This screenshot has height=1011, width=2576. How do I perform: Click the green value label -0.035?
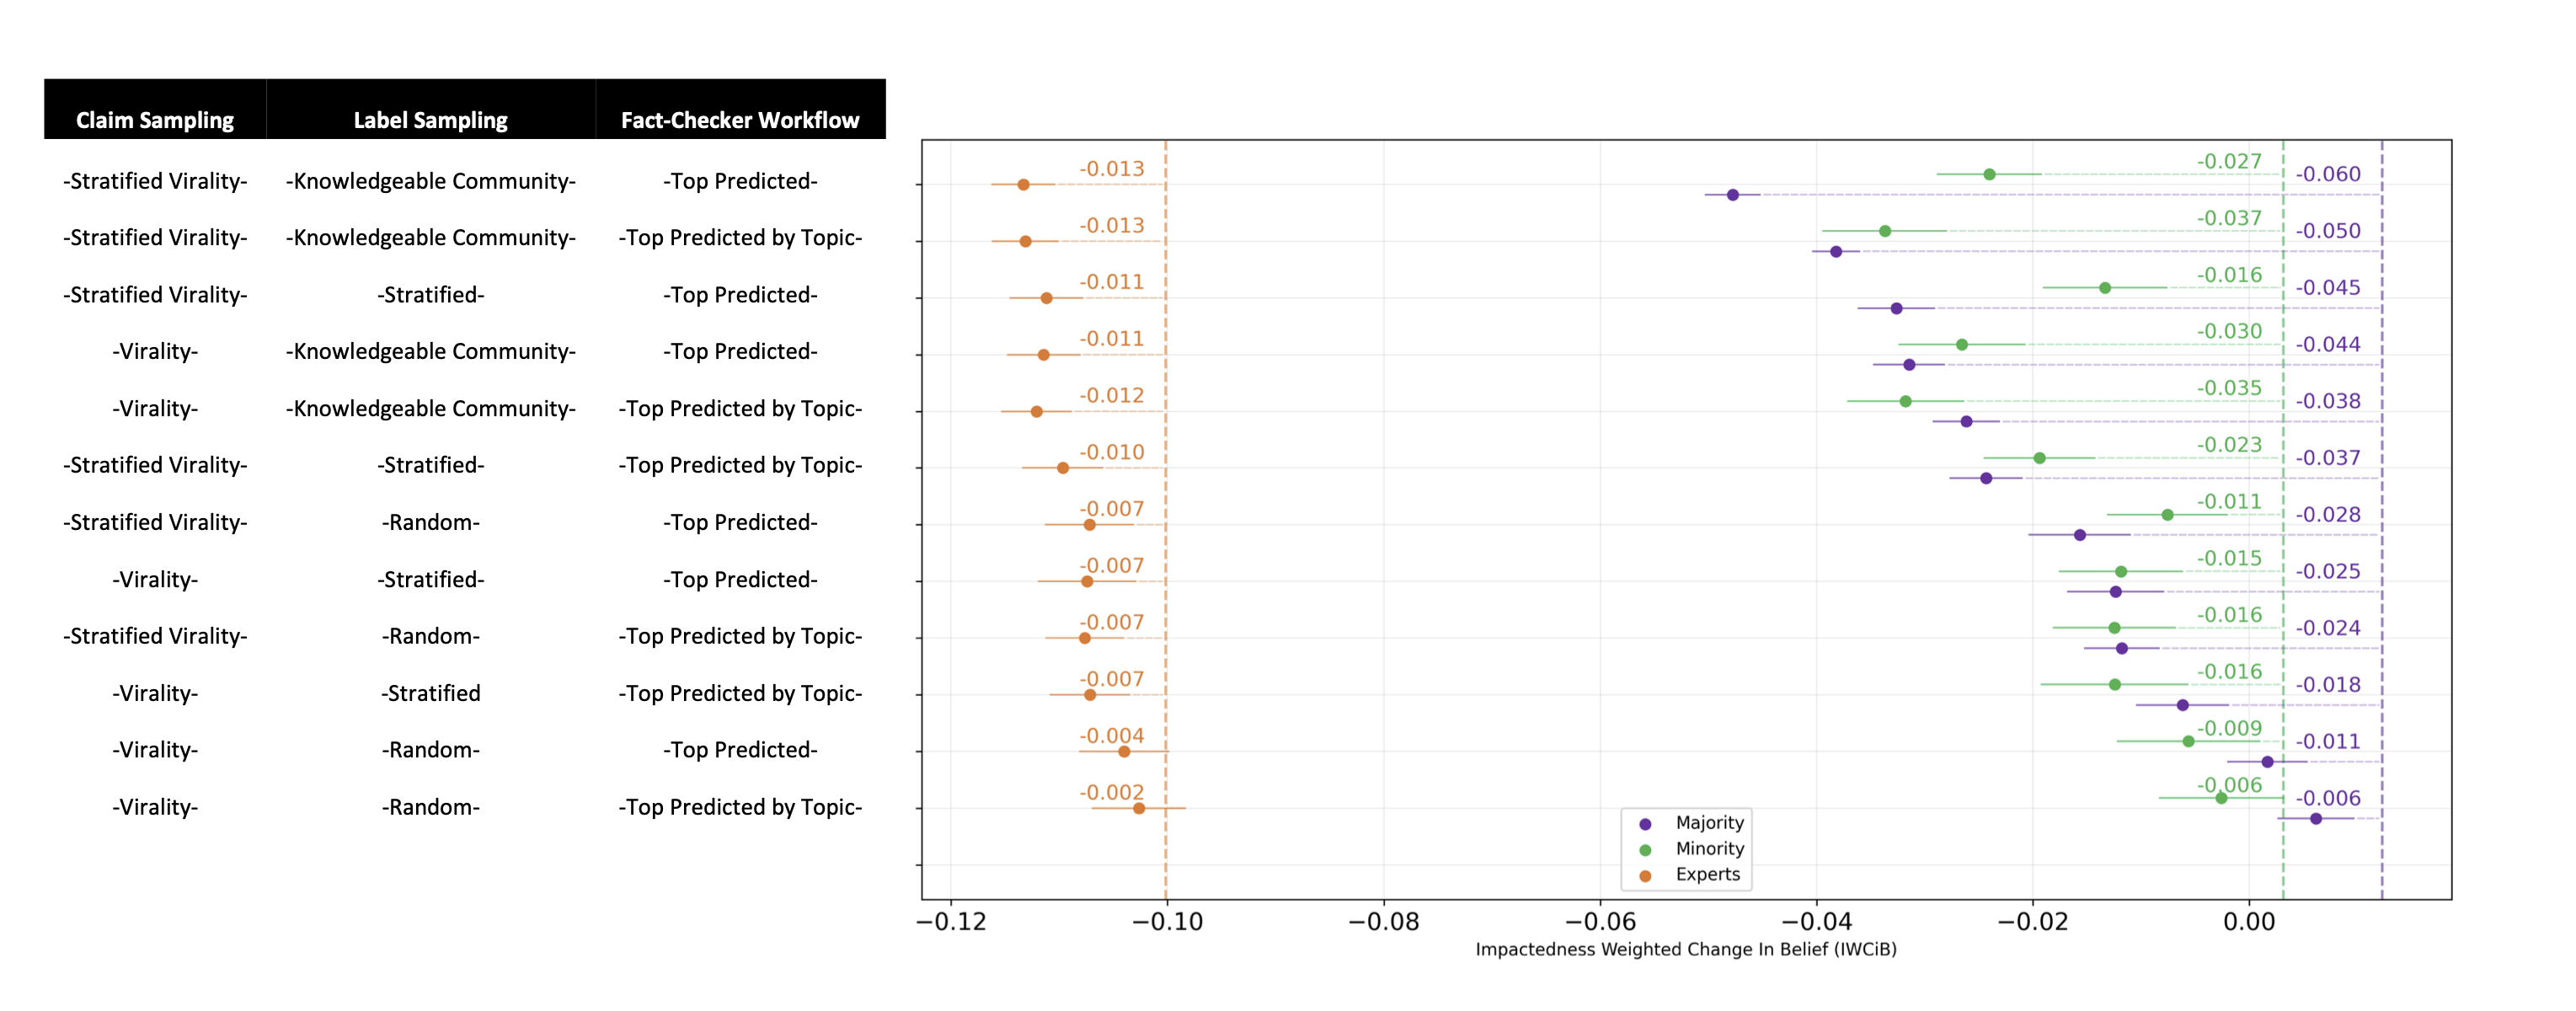click(2229, 388)
